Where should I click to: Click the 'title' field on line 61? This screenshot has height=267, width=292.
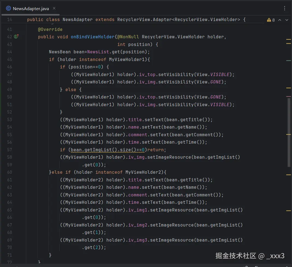tap(135, 180)
